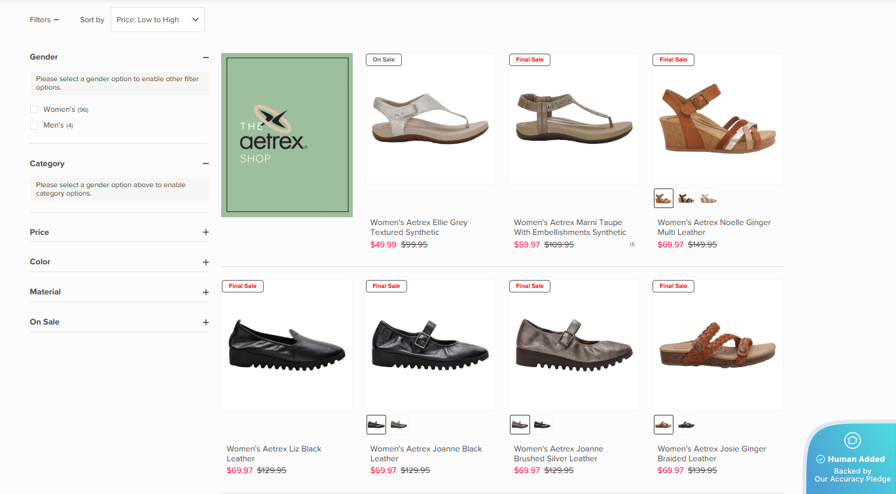Collapse the Category filter section
The image size is (896, 494).
point(206,164)
